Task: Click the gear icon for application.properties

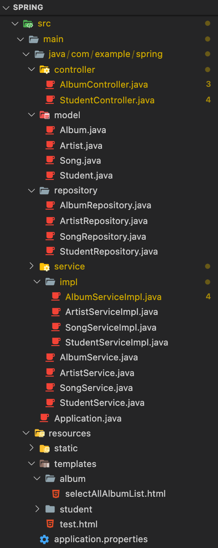Action: click(x=44, y=539)
